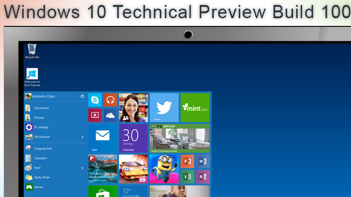
Task: Open the OneDrive cloud tile
Action: coord(110,115)
